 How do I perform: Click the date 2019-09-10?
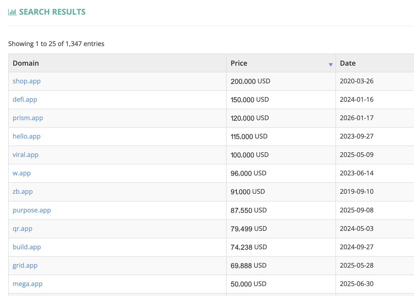pyautogui.click(x=357, y=191)
